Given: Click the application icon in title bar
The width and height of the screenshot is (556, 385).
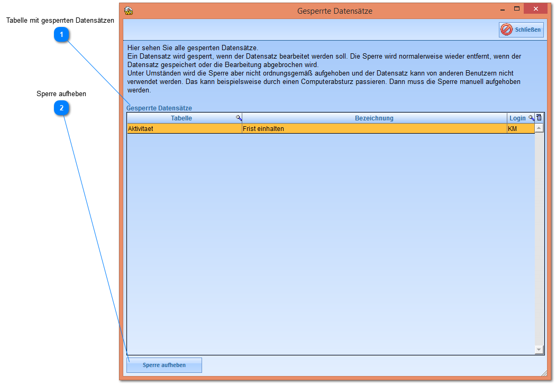Looking at the screenshot, I should coord(129,11).
